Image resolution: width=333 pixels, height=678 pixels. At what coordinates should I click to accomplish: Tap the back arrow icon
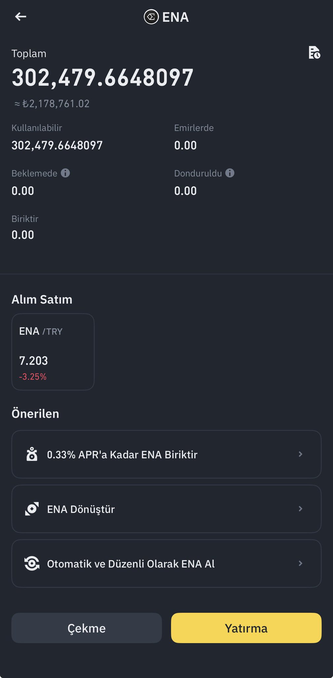(x=20, y=17)
